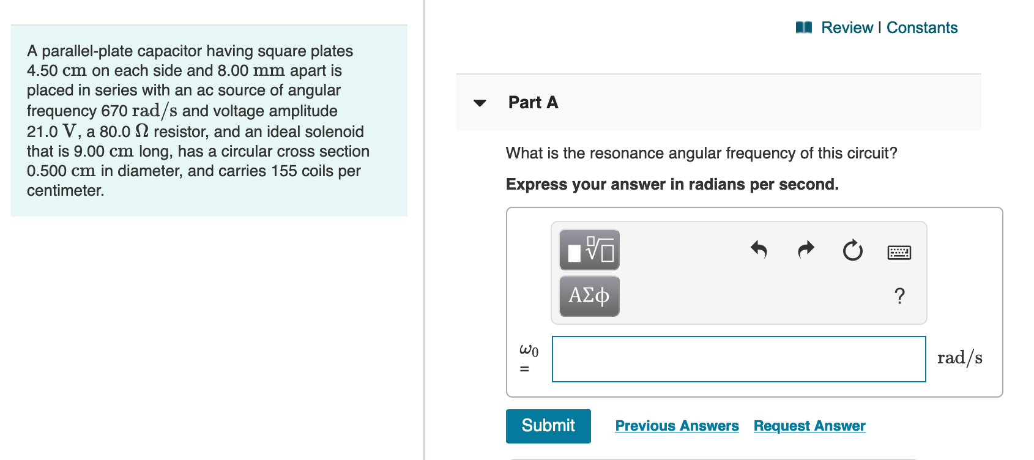Image resolution: width=1034 pixels, height=460 pixels.
Task: Collapse Part A using its disclosure triangle
Action: pyautogui.click(x=480, y=103)
